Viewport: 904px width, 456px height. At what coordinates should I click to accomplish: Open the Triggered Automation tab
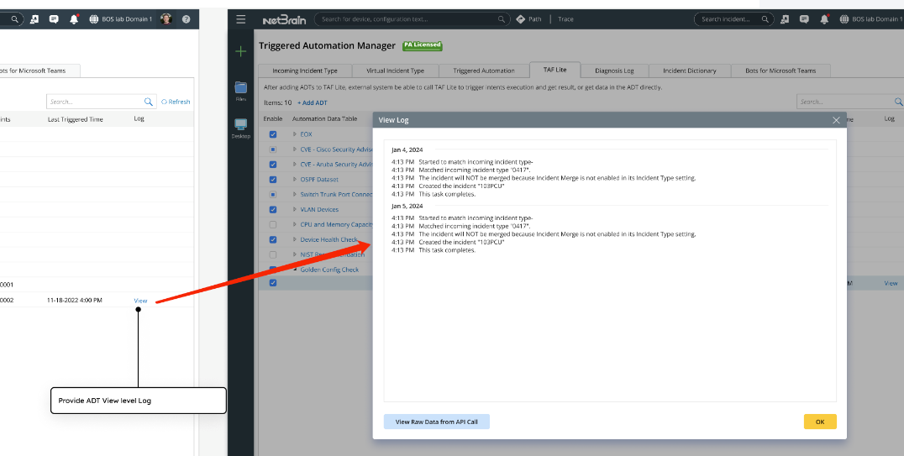(484, 71)
